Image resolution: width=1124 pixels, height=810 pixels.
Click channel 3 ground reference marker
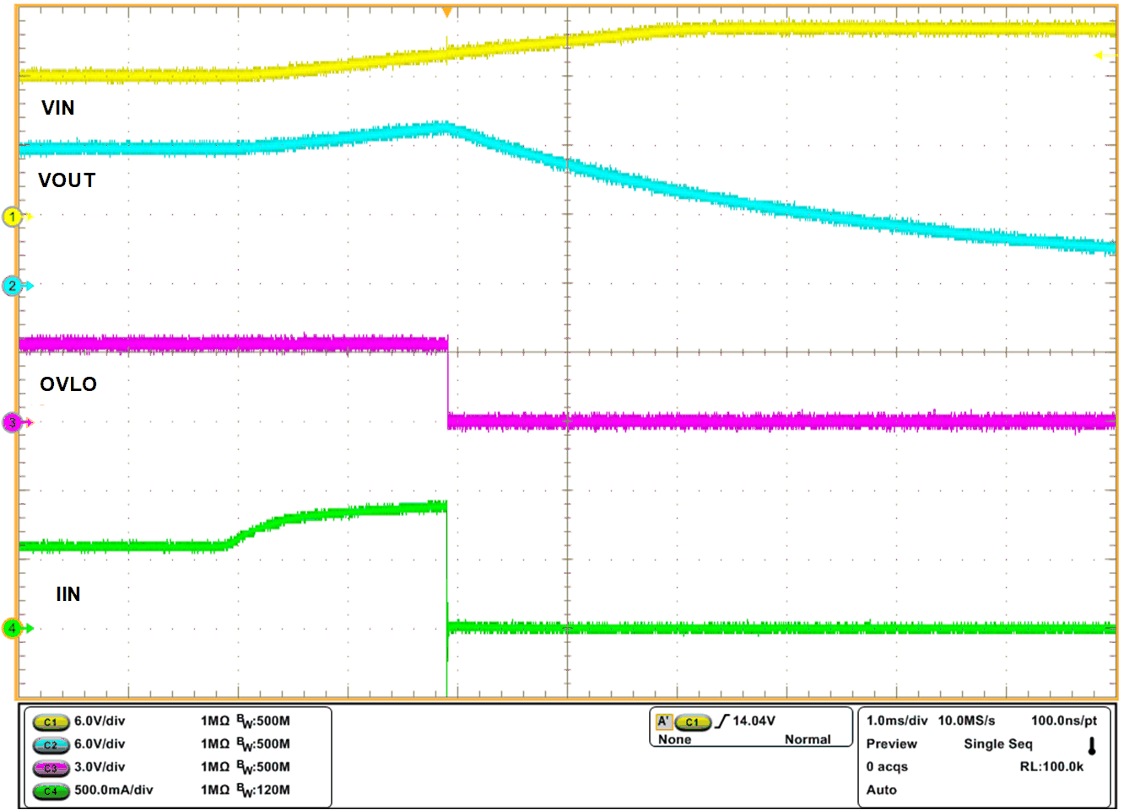(12, 421)
